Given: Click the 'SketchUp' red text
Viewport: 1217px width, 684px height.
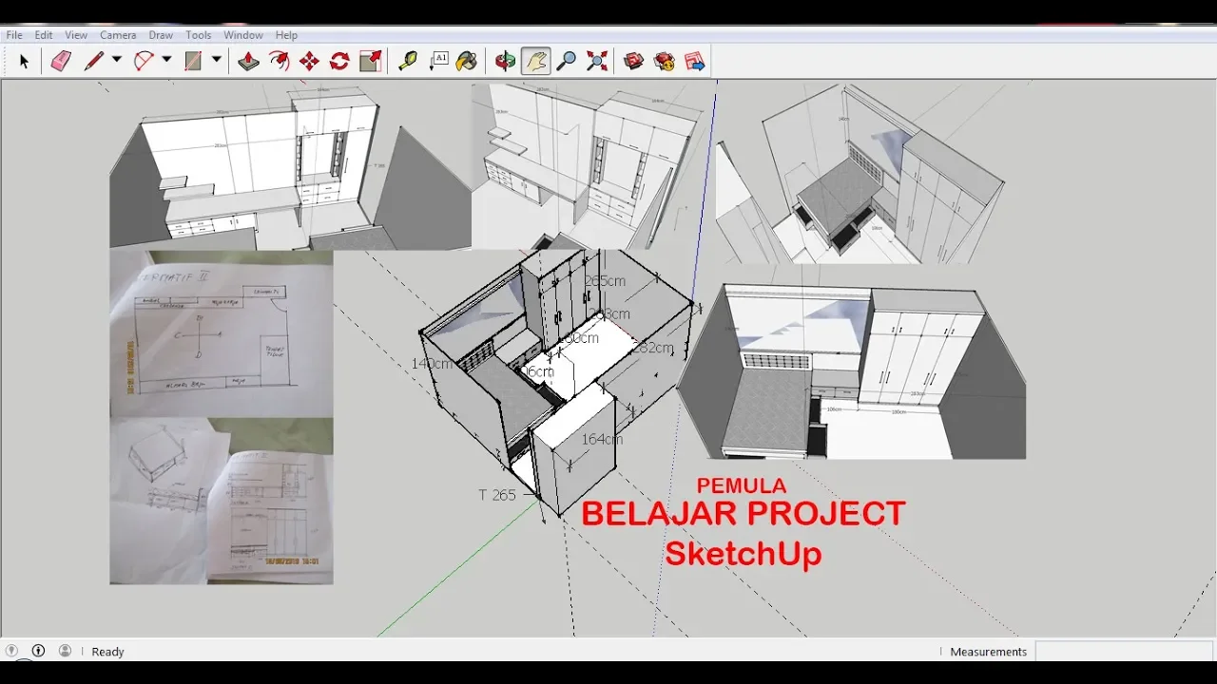Looking at the screenshot, I should click(744, 553).
